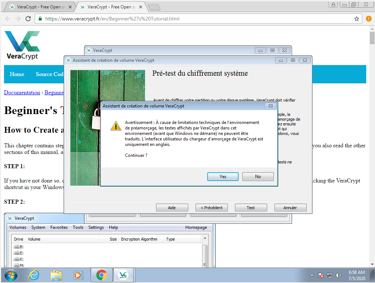Click the Test button in the wizard
Screen dimensions: 375x283
click(x=251, y=208)
